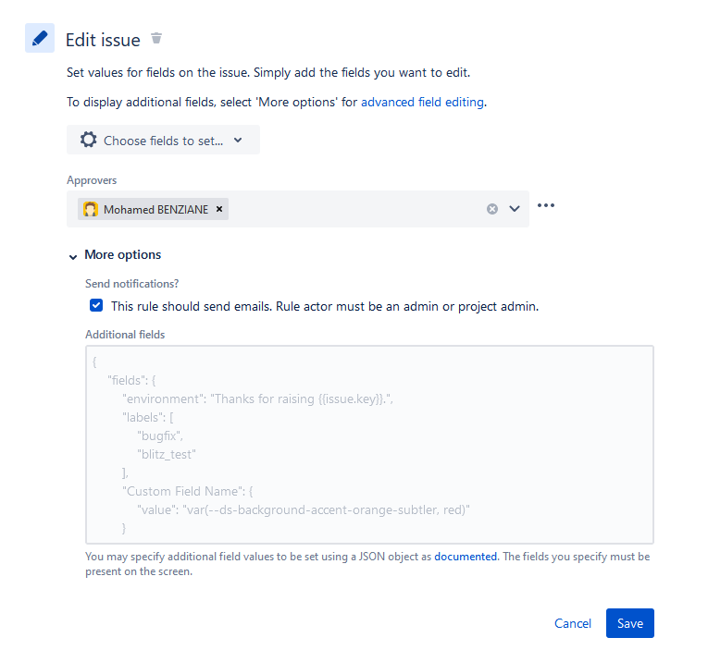Open the advanced field editing link

point(422,102)
